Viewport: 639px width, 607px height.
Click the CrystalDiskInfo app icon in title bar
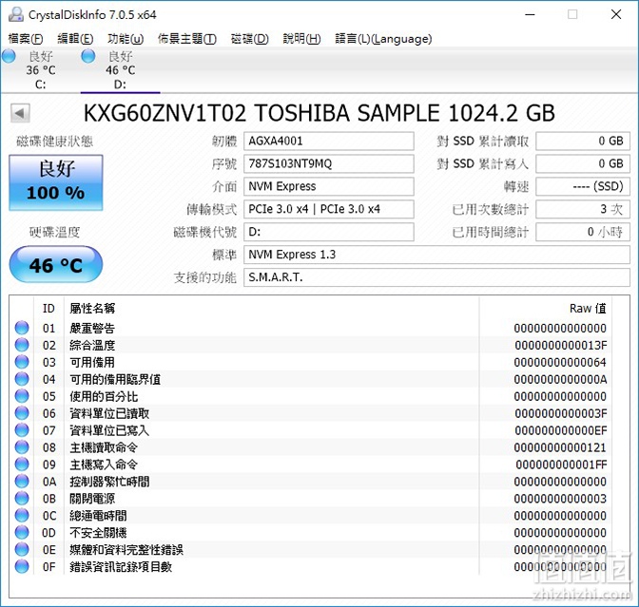click(16, 14)
